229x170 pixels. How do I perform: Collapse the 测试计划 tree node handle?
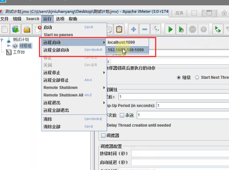[x=2, y=39]
